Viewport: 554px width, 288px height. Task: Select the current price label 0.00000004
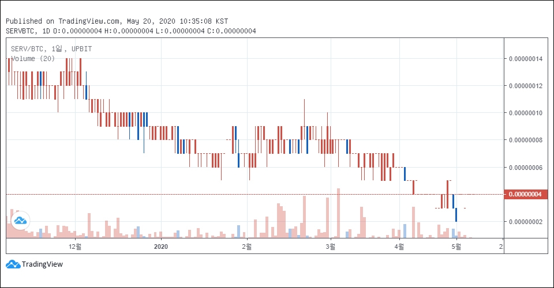pos(525,194)
